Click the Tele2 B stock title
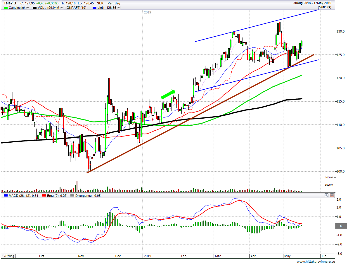Image resolution: width=348 pixels, height=263 pixels. (x=10, y=3)
